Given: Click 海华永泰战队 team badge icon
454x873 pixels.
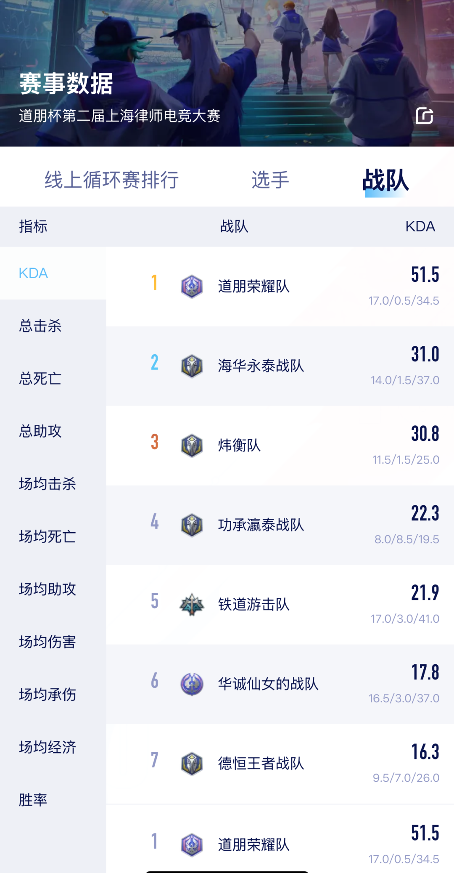Looking at the screenshot, I should coord(192,366).
